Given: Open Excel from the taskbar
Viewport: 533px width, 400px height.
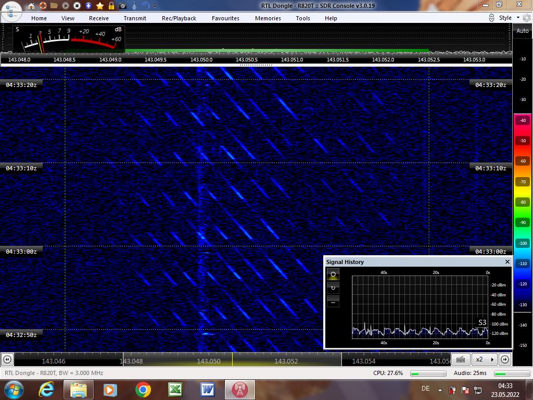Looking at the screenshot, I should point(175,390).
